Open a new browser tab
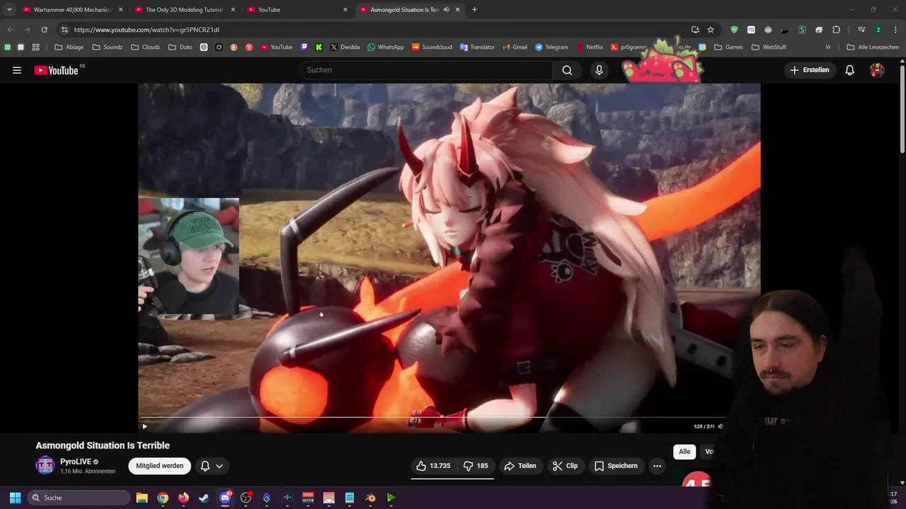This screenshot has width=906, height=509. [474, 10]
